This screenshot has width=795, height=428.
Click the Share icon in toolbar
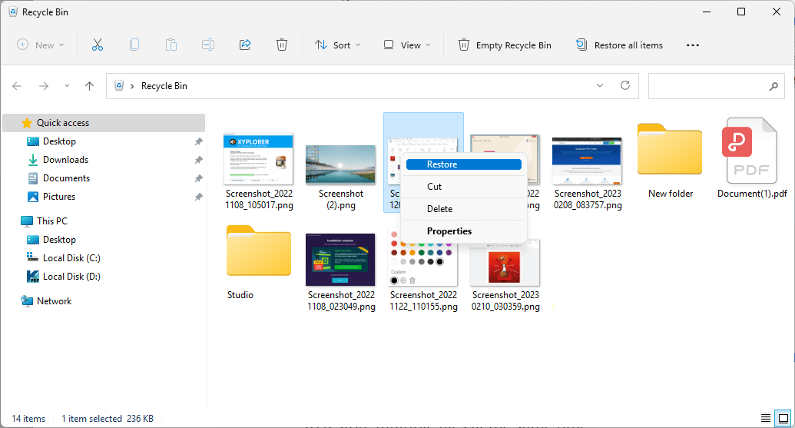[x=245, y=45]
